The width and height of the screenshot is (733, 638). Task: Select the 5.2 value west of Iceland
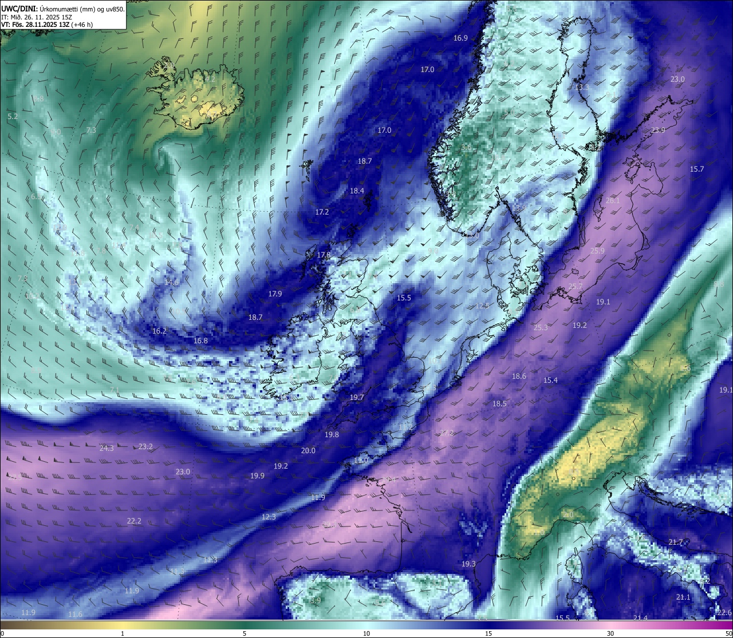click(13, 116)
